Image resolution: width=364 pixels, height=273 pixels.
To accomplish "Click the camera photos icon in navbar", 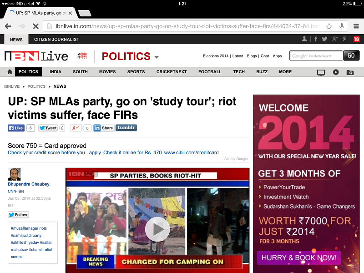I will click(x=350, y=72).
